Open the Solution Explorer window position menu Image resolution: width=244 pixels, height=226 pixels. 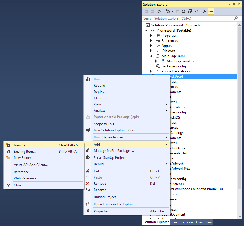click(x=230, y=4)
